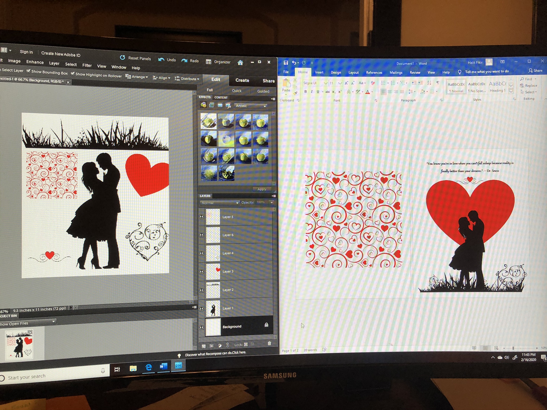The width and height of the screenshot is (547, 410).
Task: Apply Bold formatting in Word
Action: pos(306,92)
